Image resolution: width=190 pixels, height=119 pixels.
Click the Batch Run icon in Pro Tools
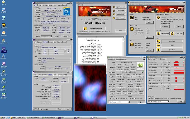172,34
